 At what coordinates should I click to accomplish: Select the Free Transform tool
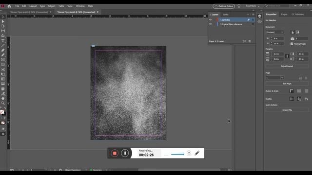[x=3, y=74]
